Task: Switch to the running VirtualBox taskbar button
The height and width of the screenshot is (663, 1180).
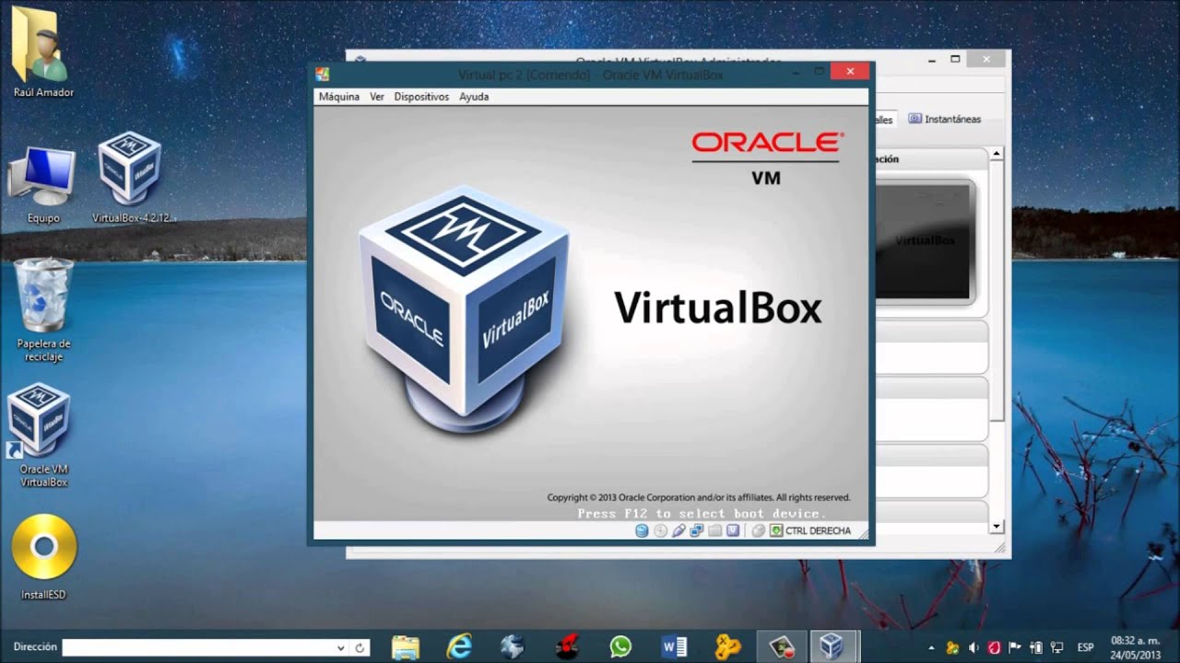Action: [x=833, y=646]
